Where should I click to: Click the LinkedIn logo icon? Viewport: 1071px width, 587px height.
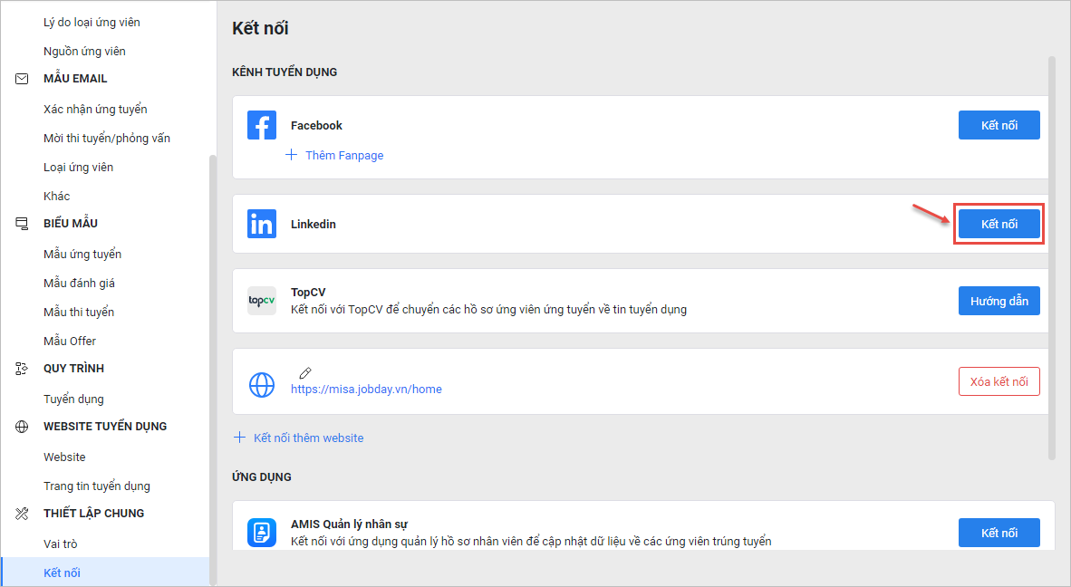pos(261,224)
